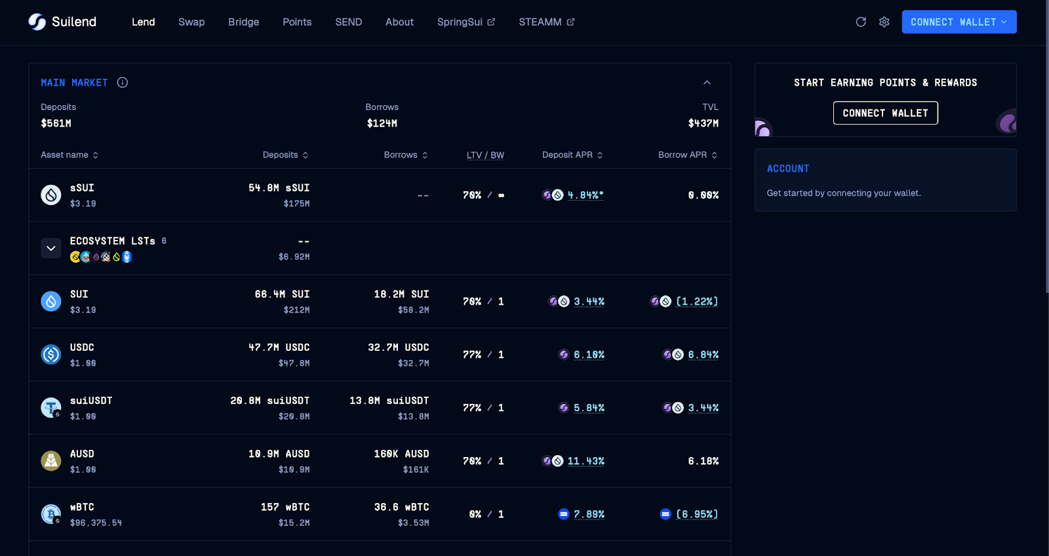Open the SEND page
Screen dimensions: 1049x556
pyautogui.click(x=349, y=22)
